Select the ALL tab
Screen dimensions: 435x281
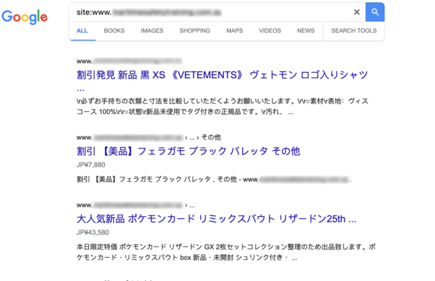82,31
